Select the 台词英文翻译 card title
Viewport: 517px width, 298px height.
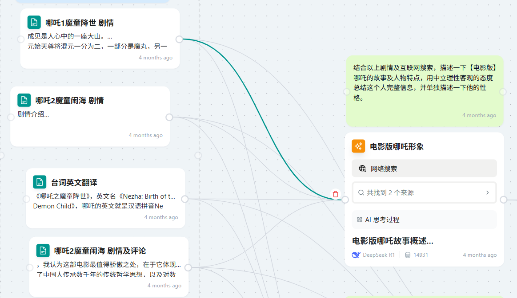74,182
